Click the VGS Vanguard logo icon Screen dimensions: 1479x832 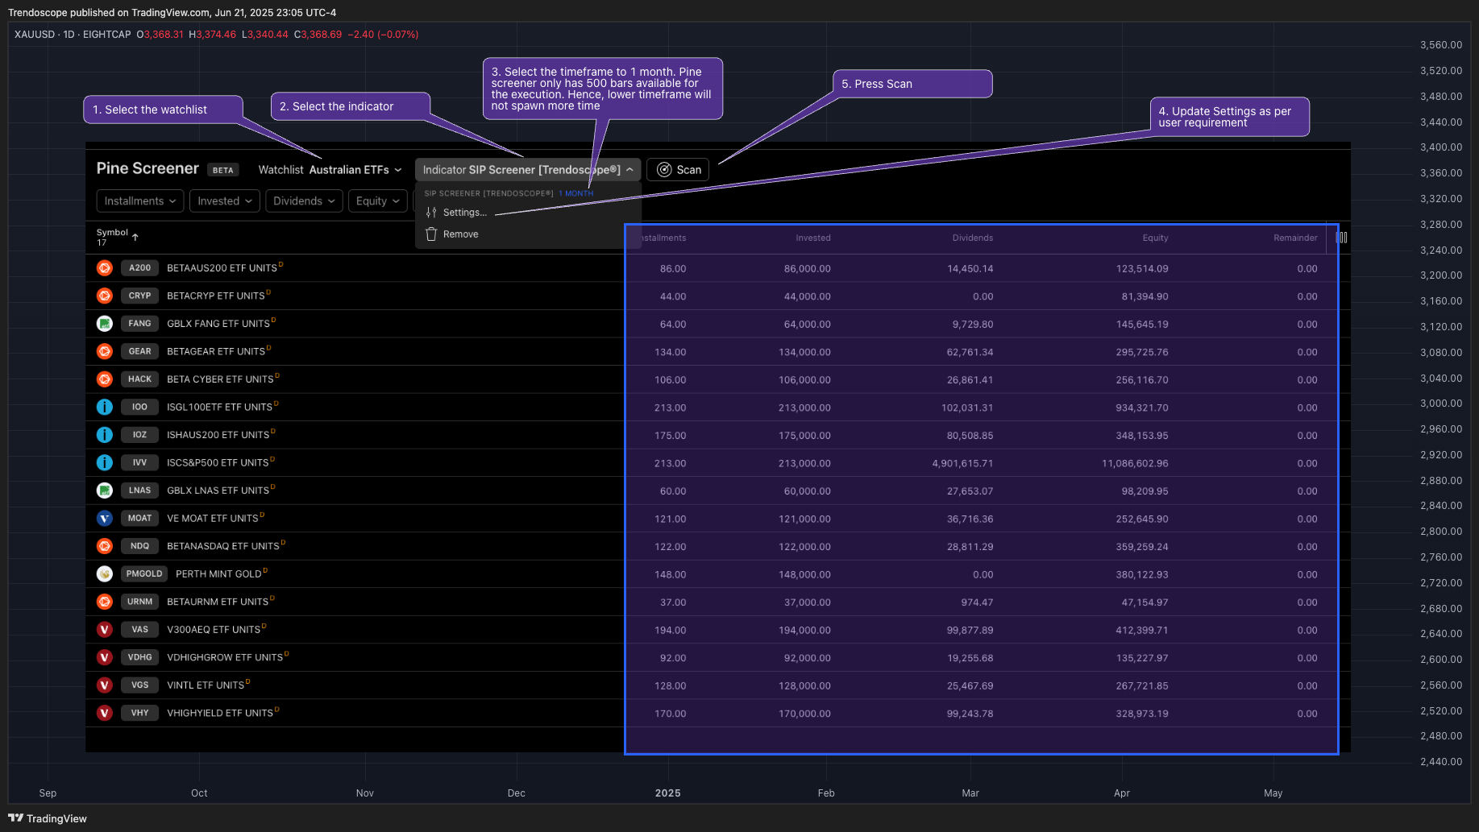click(x=105, y=685)
